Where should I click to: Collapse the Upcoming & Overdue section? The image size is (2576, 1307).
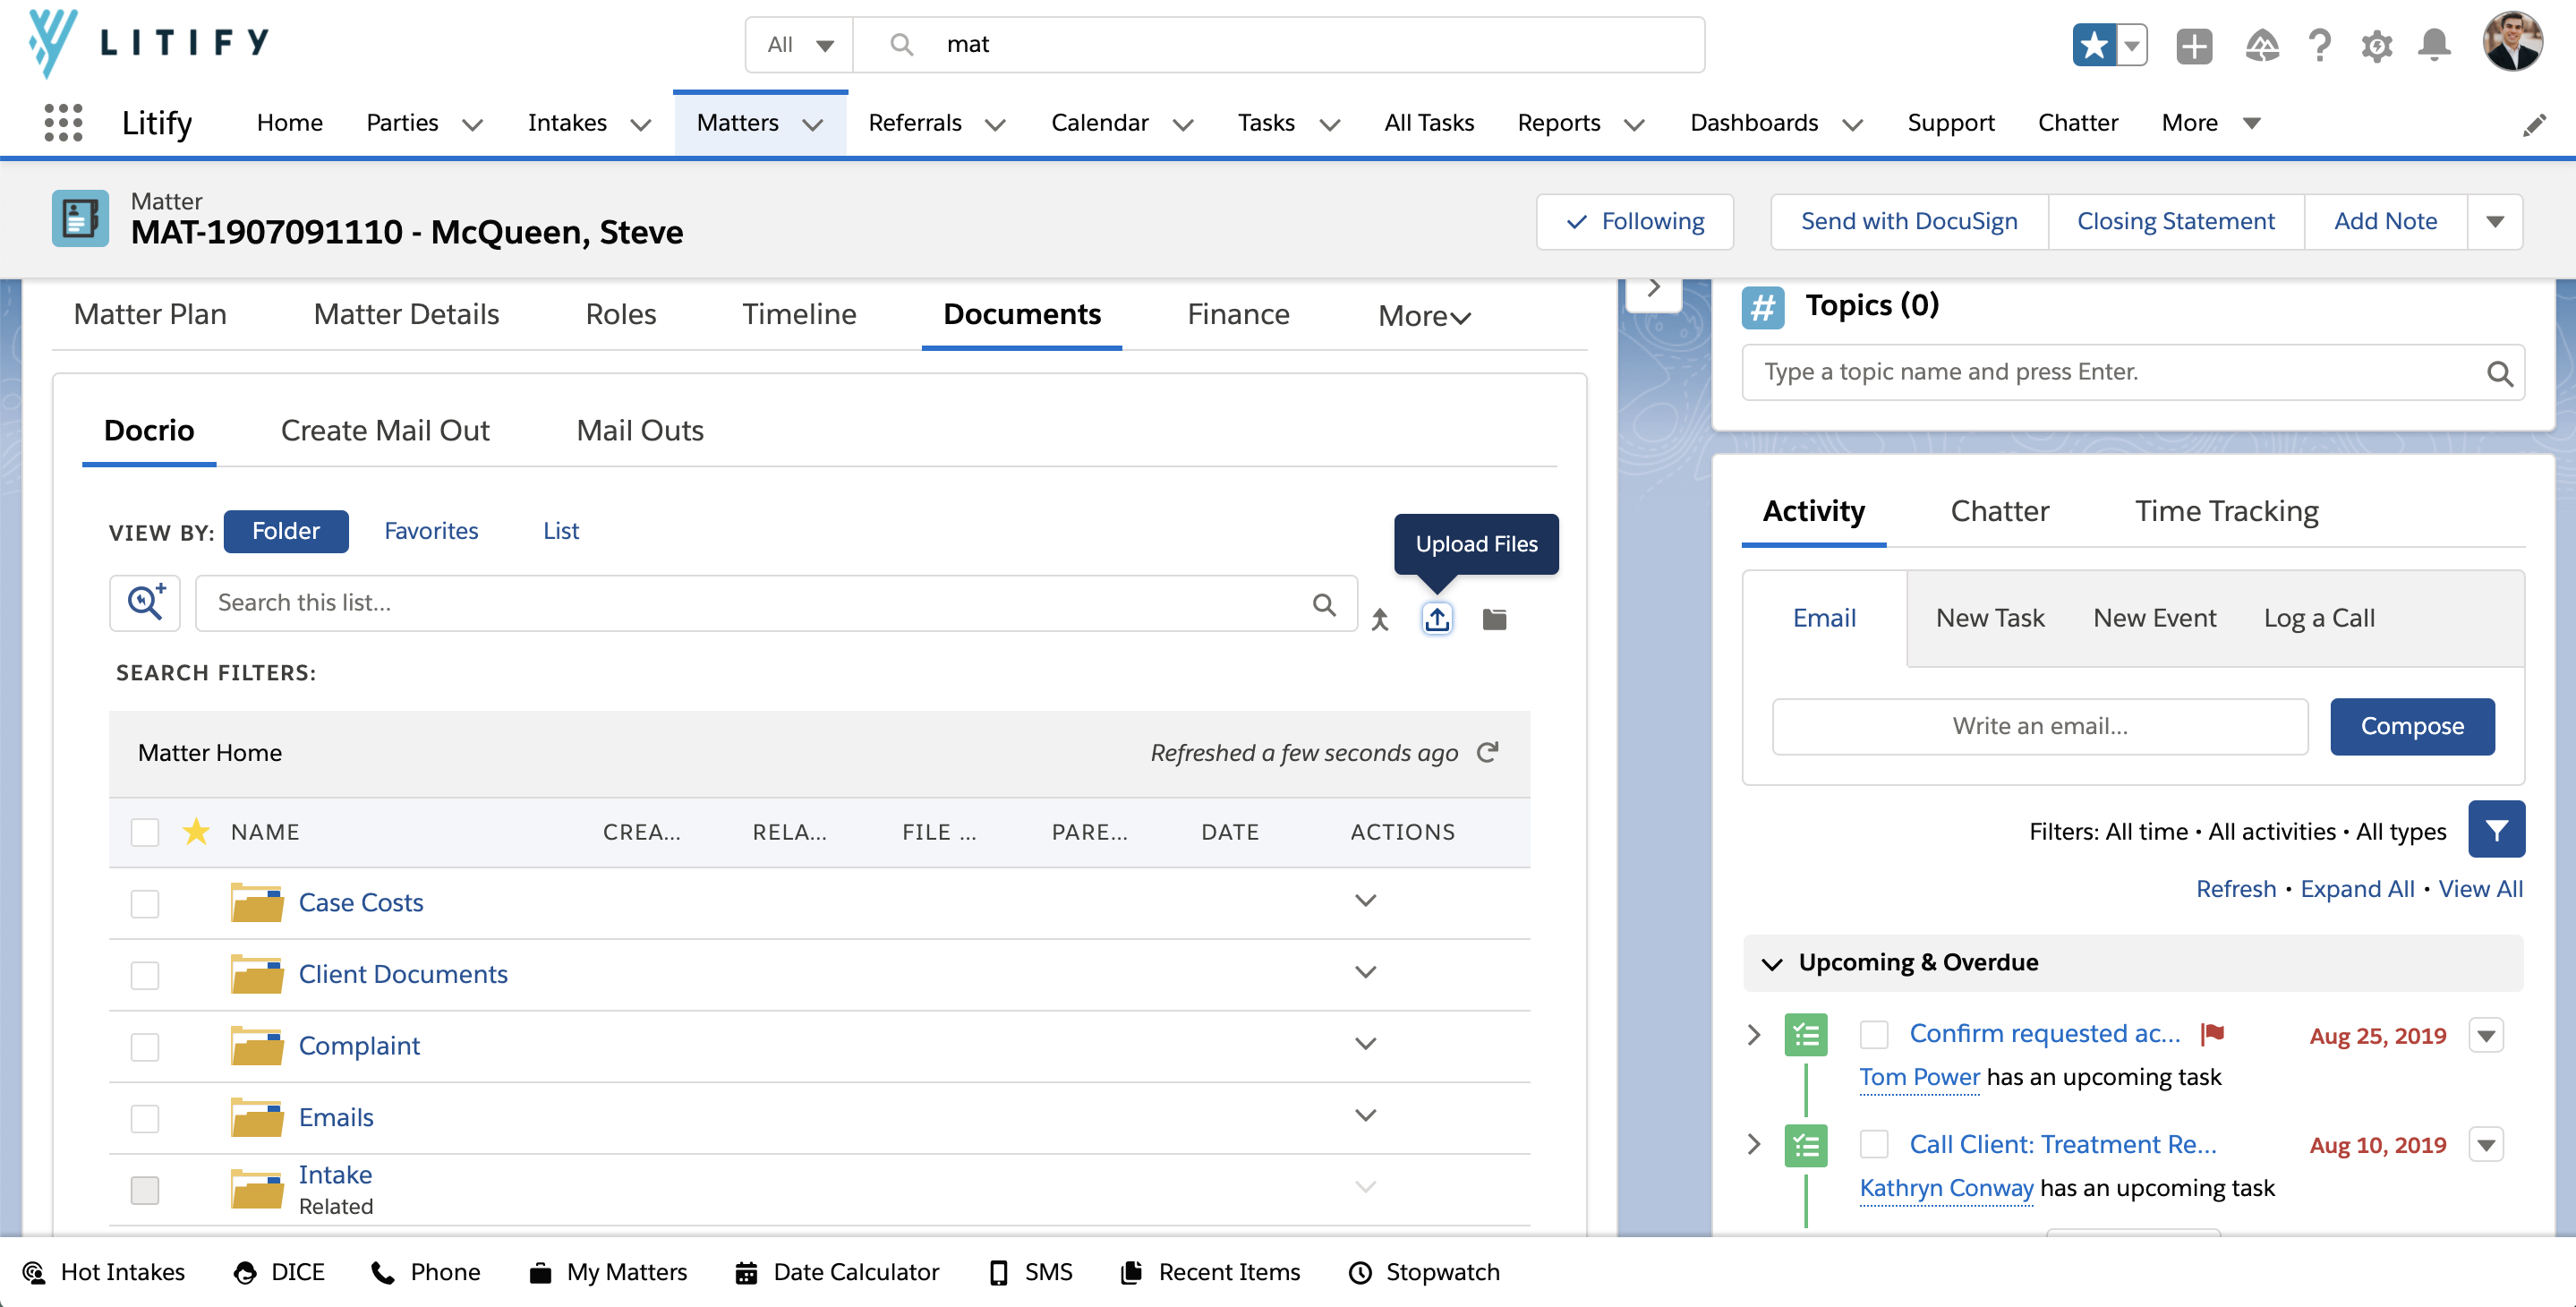(1772, 963)
